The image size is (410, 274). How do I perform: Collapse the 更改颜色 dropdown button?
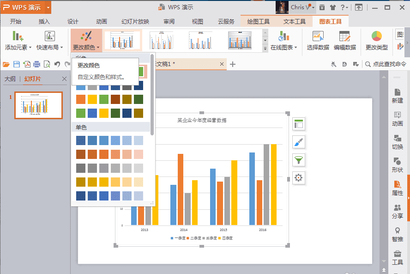tap(86, 40)
